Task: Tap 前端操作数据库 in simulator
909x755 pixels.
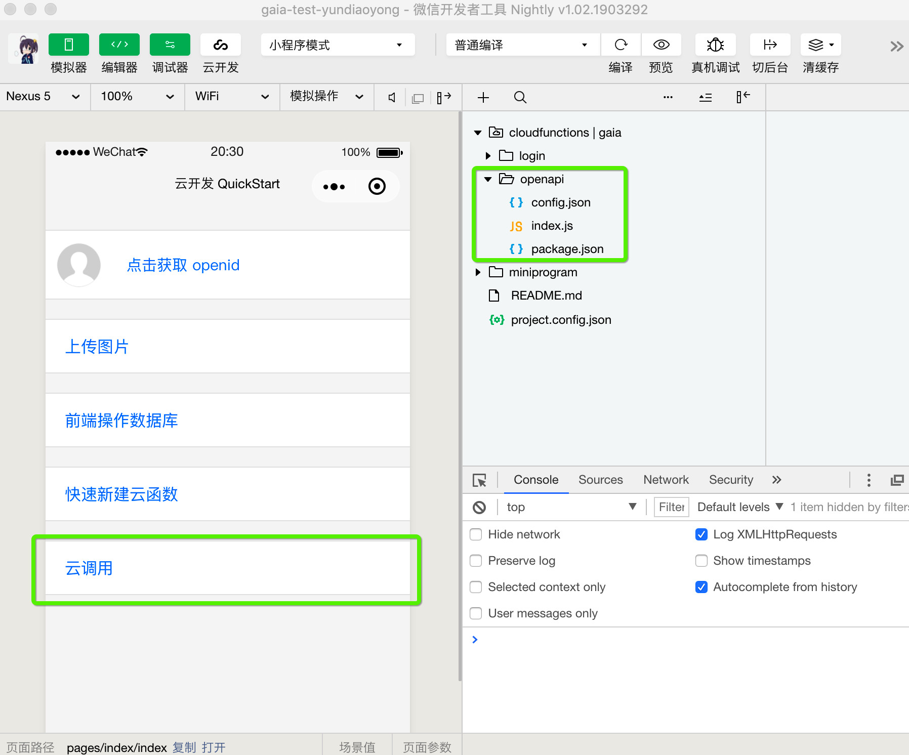Action: click(228, 421)
